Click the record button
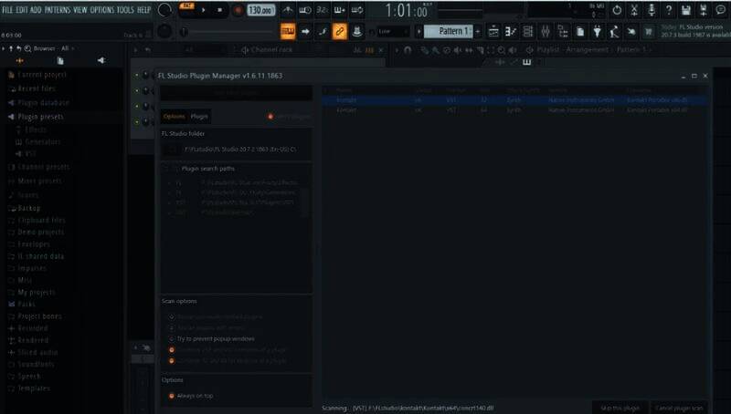The width and height of the screenshot is (731, 414). point(238,10)
